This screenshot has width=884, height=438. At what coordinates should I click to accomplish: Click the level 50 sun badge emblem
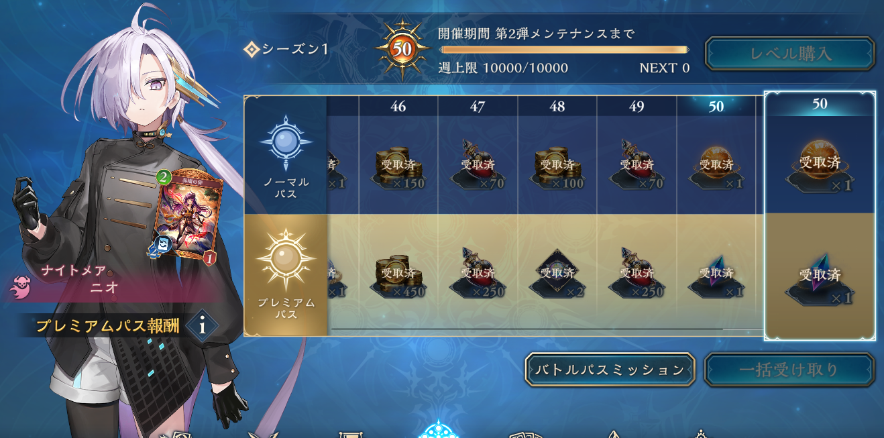point(402,50)
